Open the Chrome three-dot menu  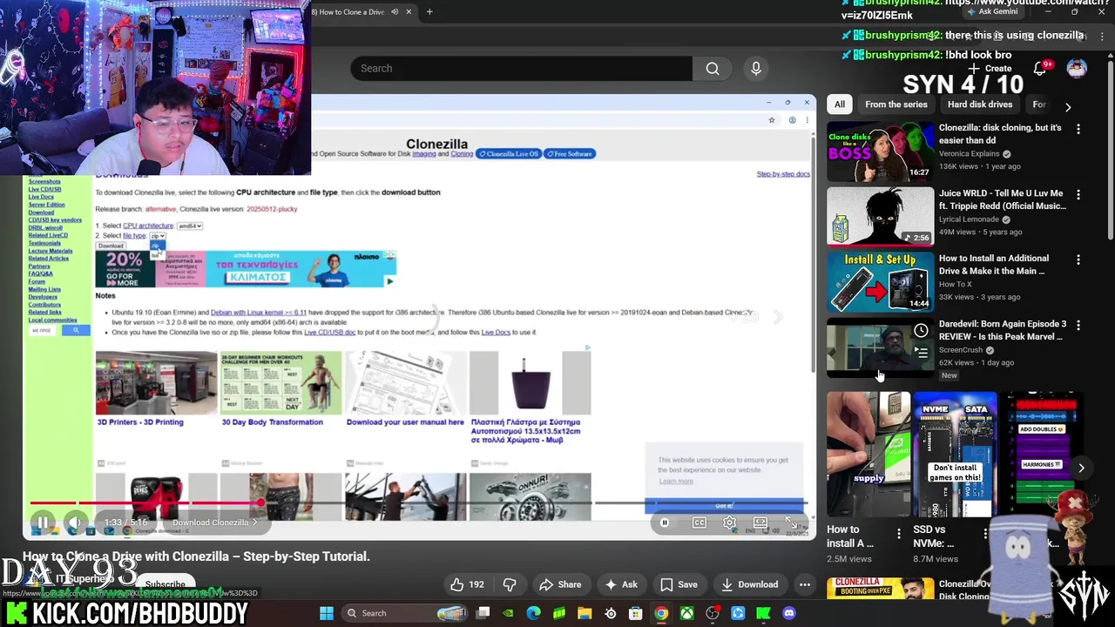coord(1102,36)
